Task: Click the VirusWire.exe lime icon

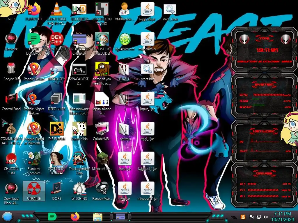Action: click(125, 42)
